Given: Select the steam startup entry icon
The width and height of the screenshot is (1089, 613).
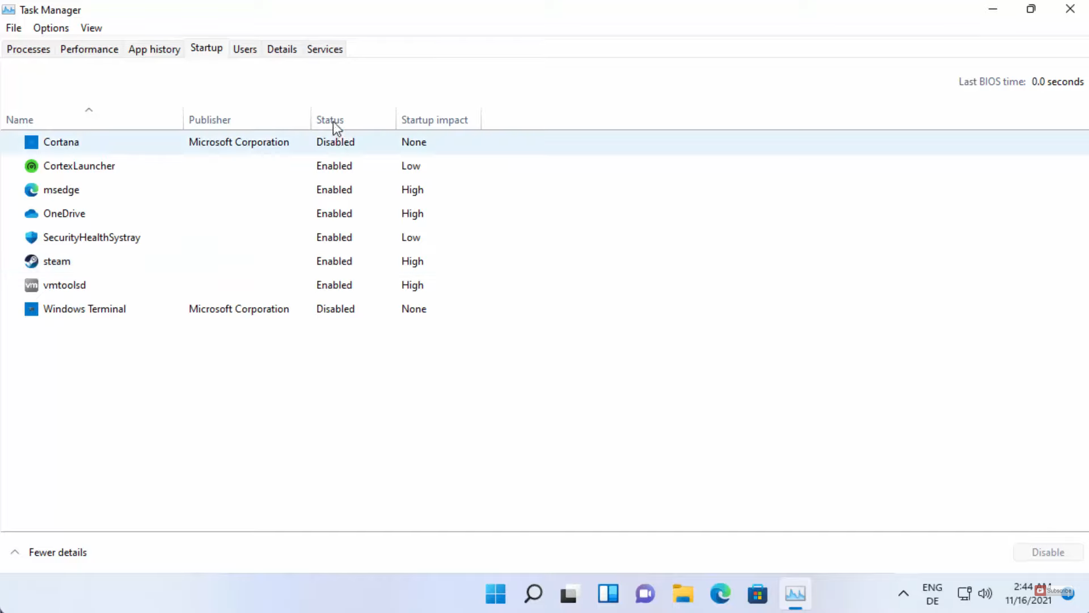Looking at the screenshot, I should coord(31,261).
